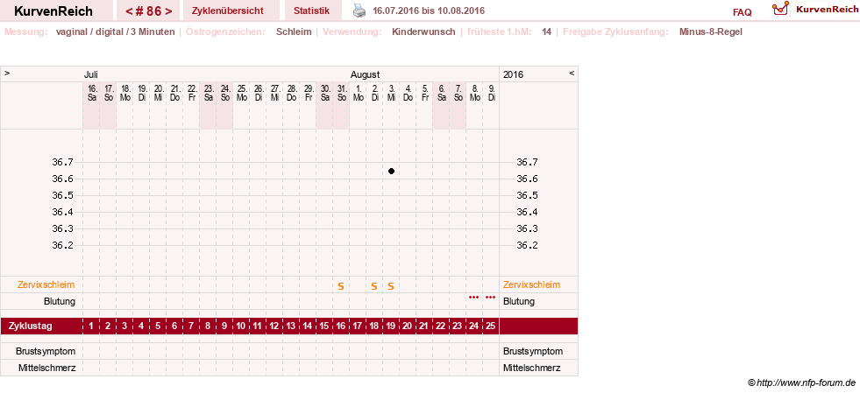
Task: Select cycle day 14 cell
Action: pyautogui.click(x=308, y=326)
